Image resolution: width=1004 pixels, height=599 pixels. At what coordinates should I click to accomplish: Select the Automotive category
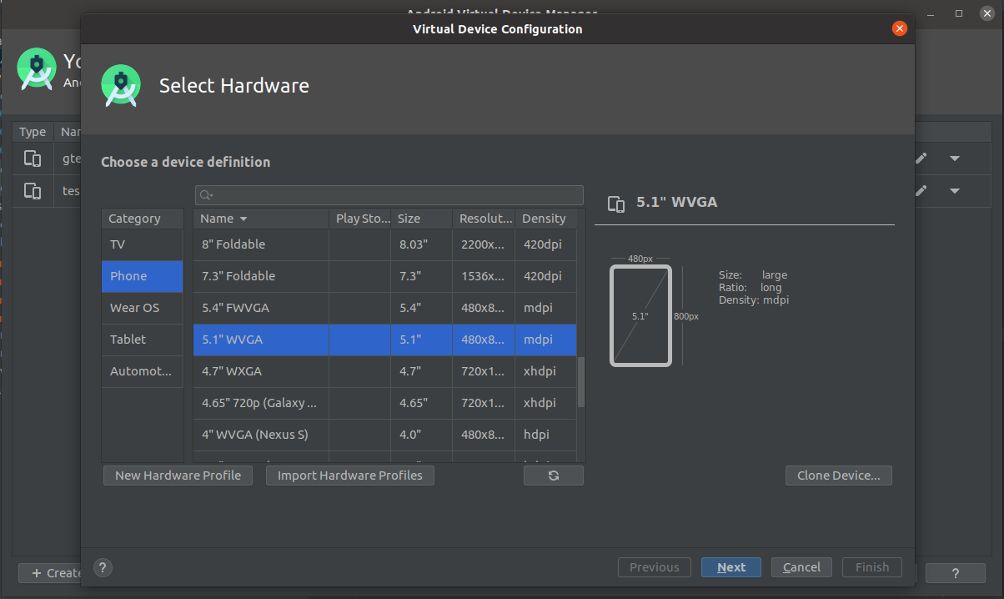pos(142,371)
